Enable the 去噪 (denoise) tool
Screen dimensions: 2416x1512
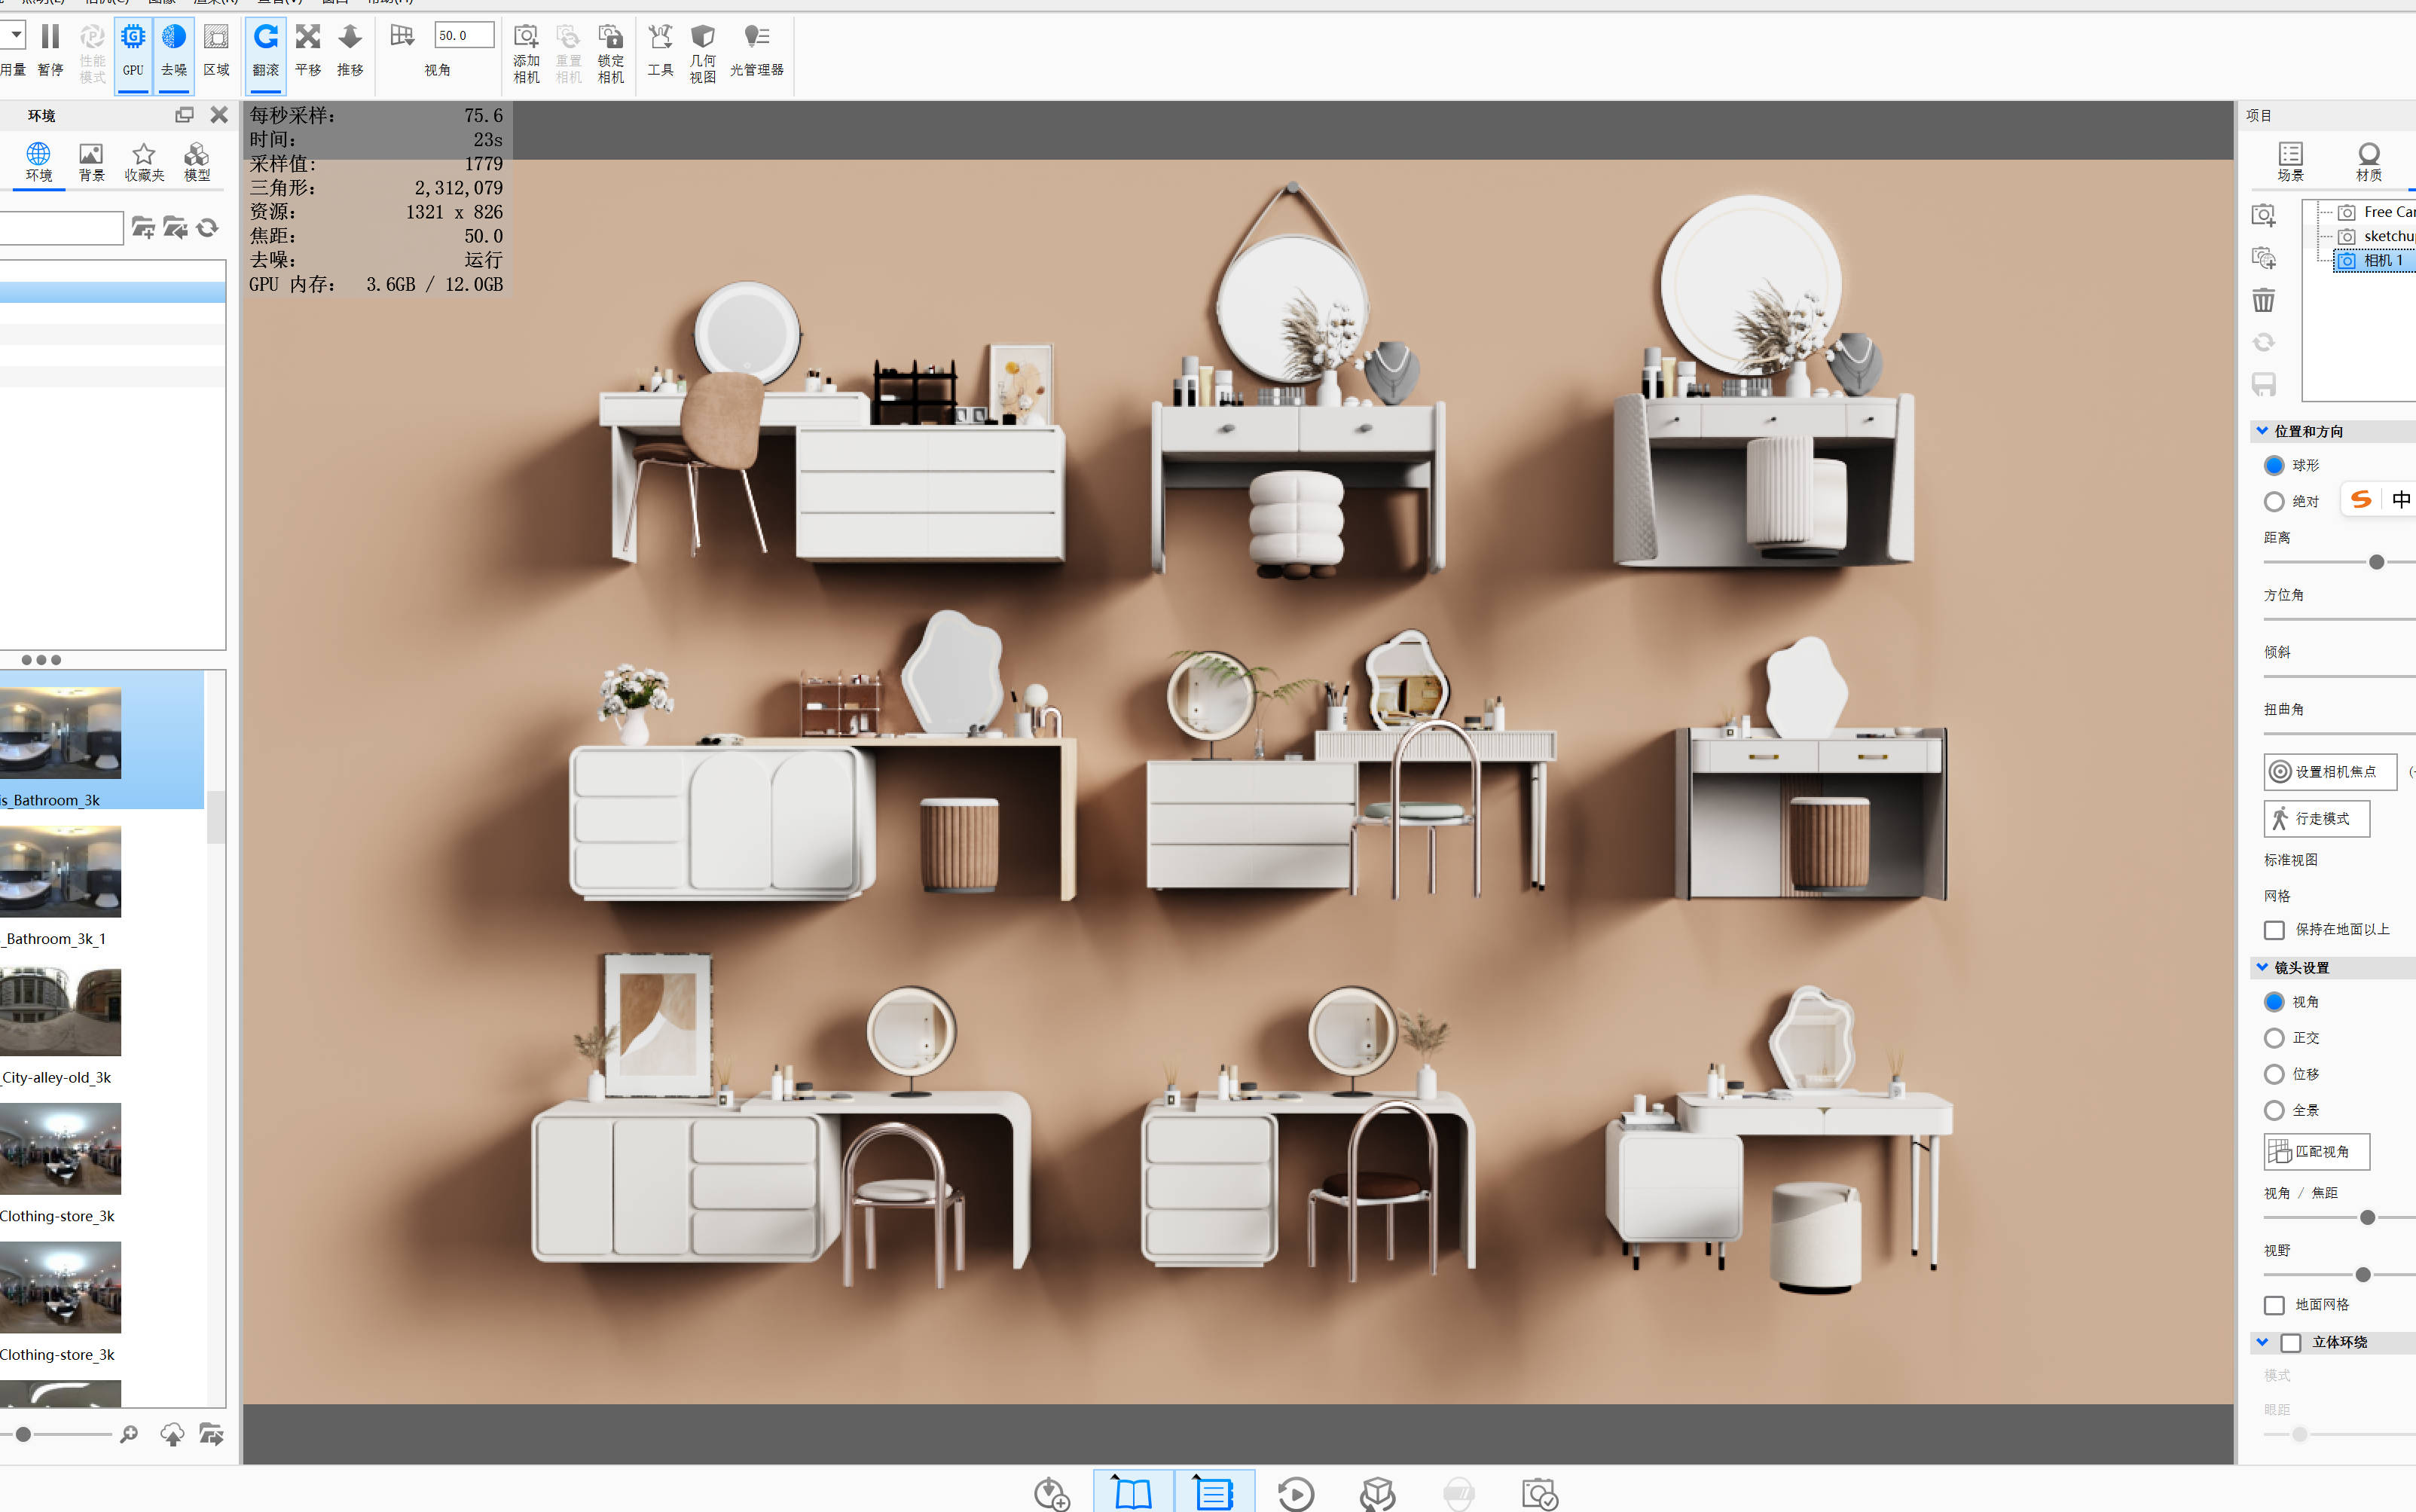174,47
